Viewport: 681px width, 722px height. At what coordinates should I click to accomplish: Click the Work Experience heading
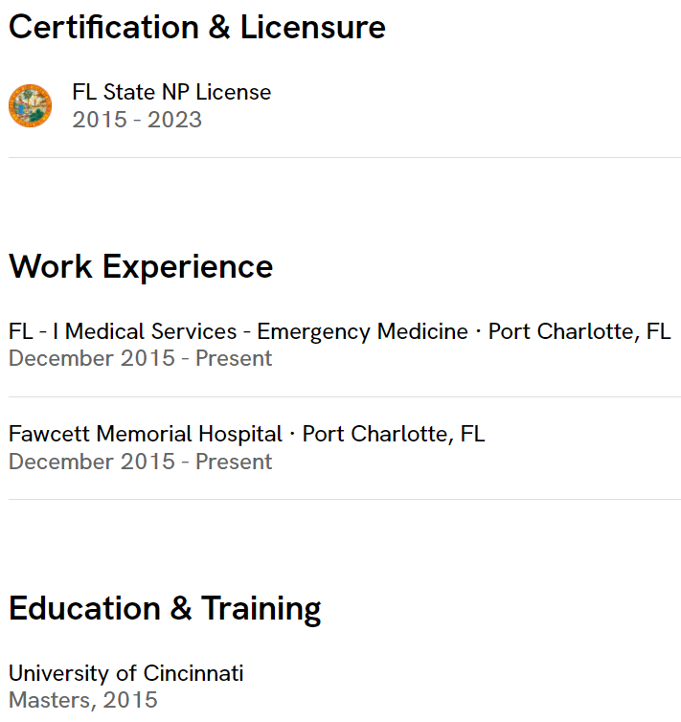[x=141, y=266]
